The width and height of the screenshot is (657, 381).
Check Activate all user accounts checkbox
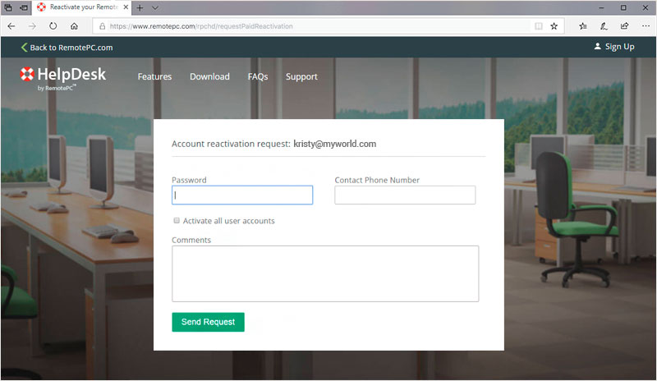[177, 220]
